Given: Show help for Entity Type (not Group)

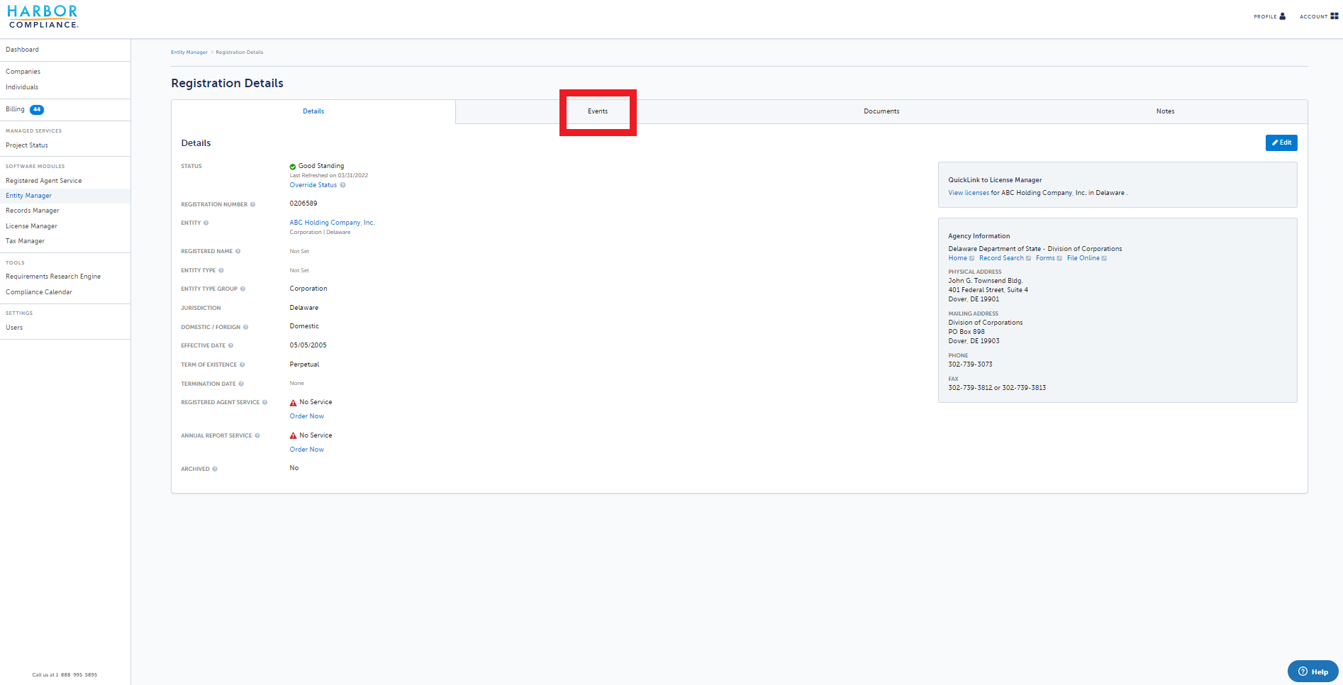Looking at the screenshot, I should [x=221, y=270].
